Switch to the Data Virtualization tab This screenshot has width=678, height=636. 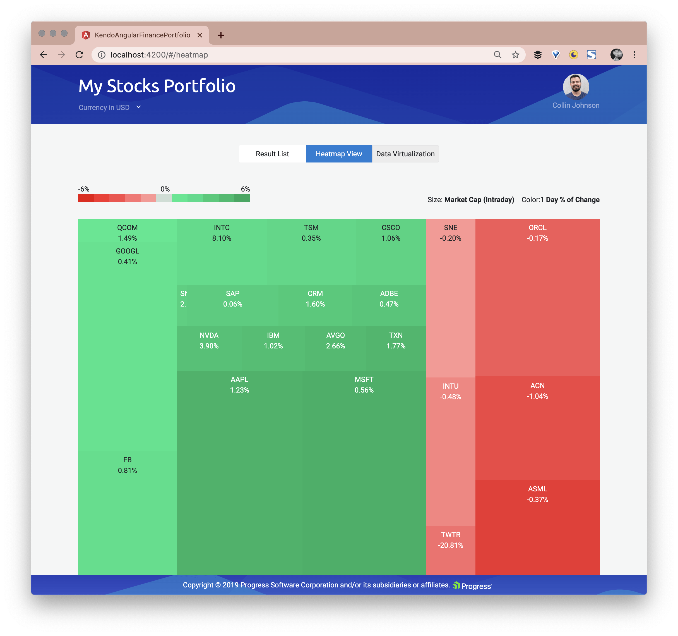point(405,154)
